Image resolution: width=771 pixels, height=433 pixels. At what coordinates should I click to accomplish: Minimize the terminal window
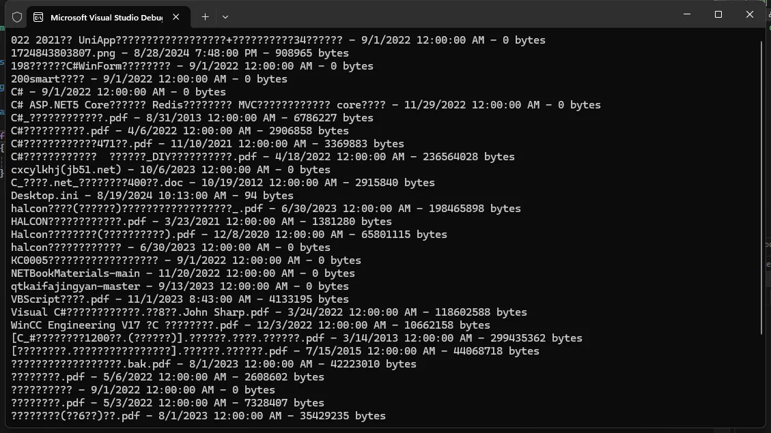point(686,14)
